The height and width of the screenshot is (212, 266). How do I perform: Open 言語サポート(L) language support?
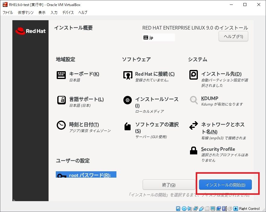point(80,102)
